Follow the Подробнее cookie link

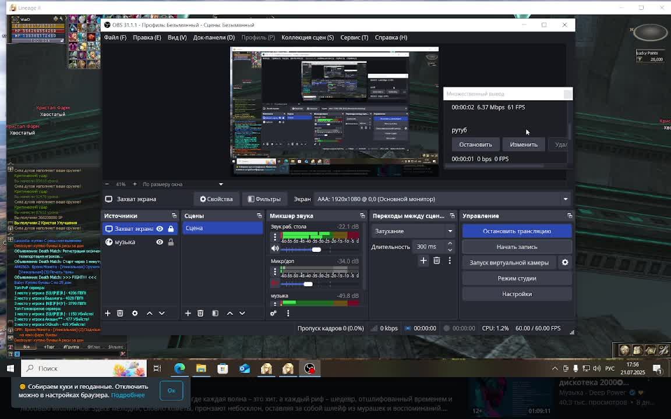coord(128,395)
